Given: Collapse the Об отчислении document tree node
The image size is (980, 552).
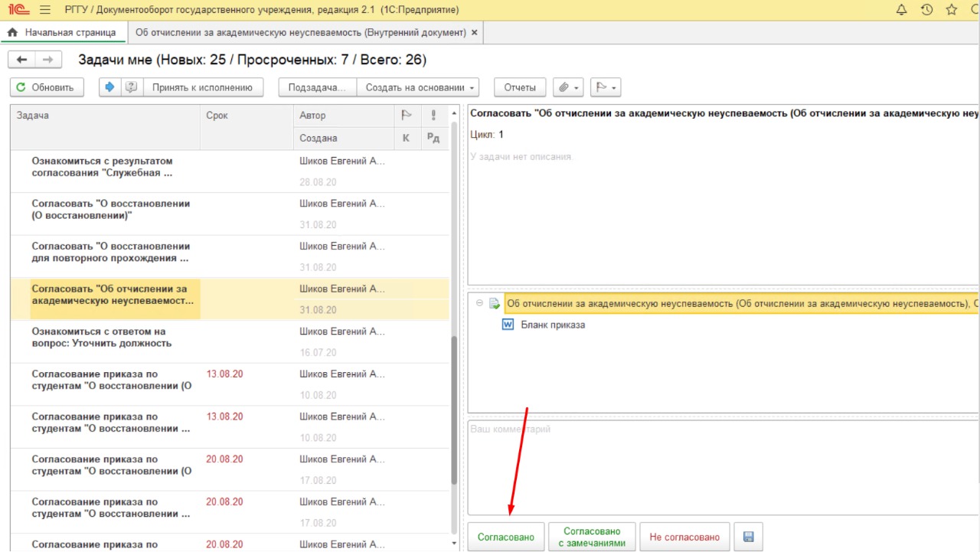Looking at the screenshot, I should [x=480, y=303].
